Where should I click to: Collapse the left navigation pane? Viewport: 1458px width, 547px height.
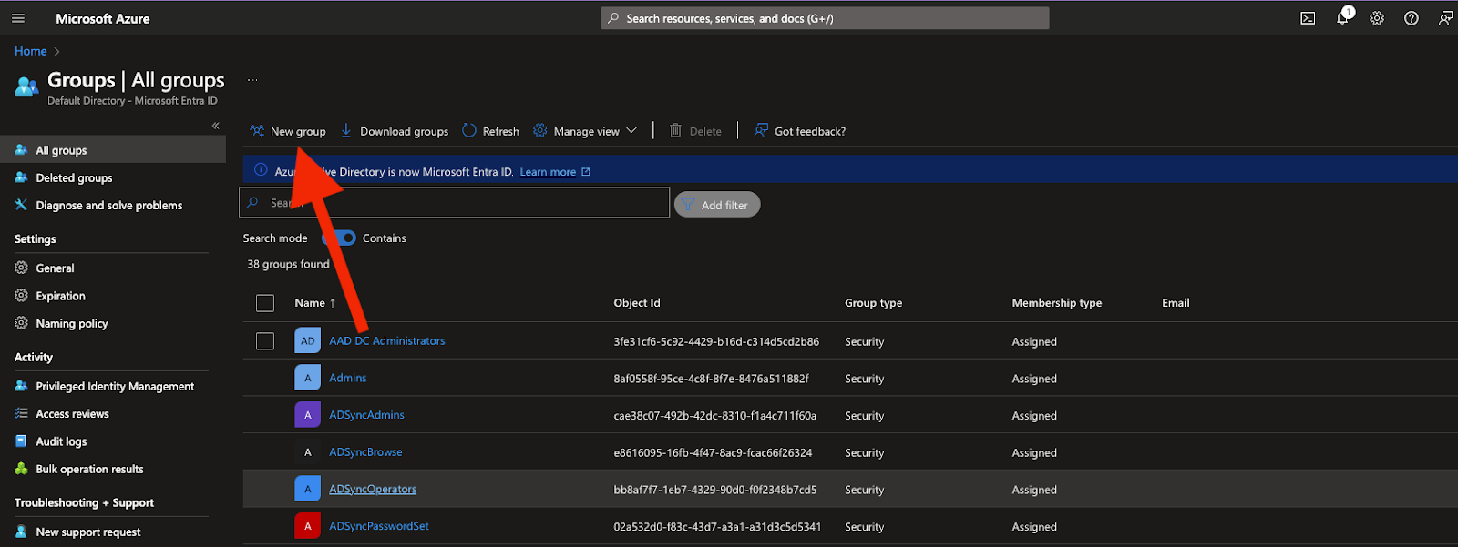(x=216, y=126)
